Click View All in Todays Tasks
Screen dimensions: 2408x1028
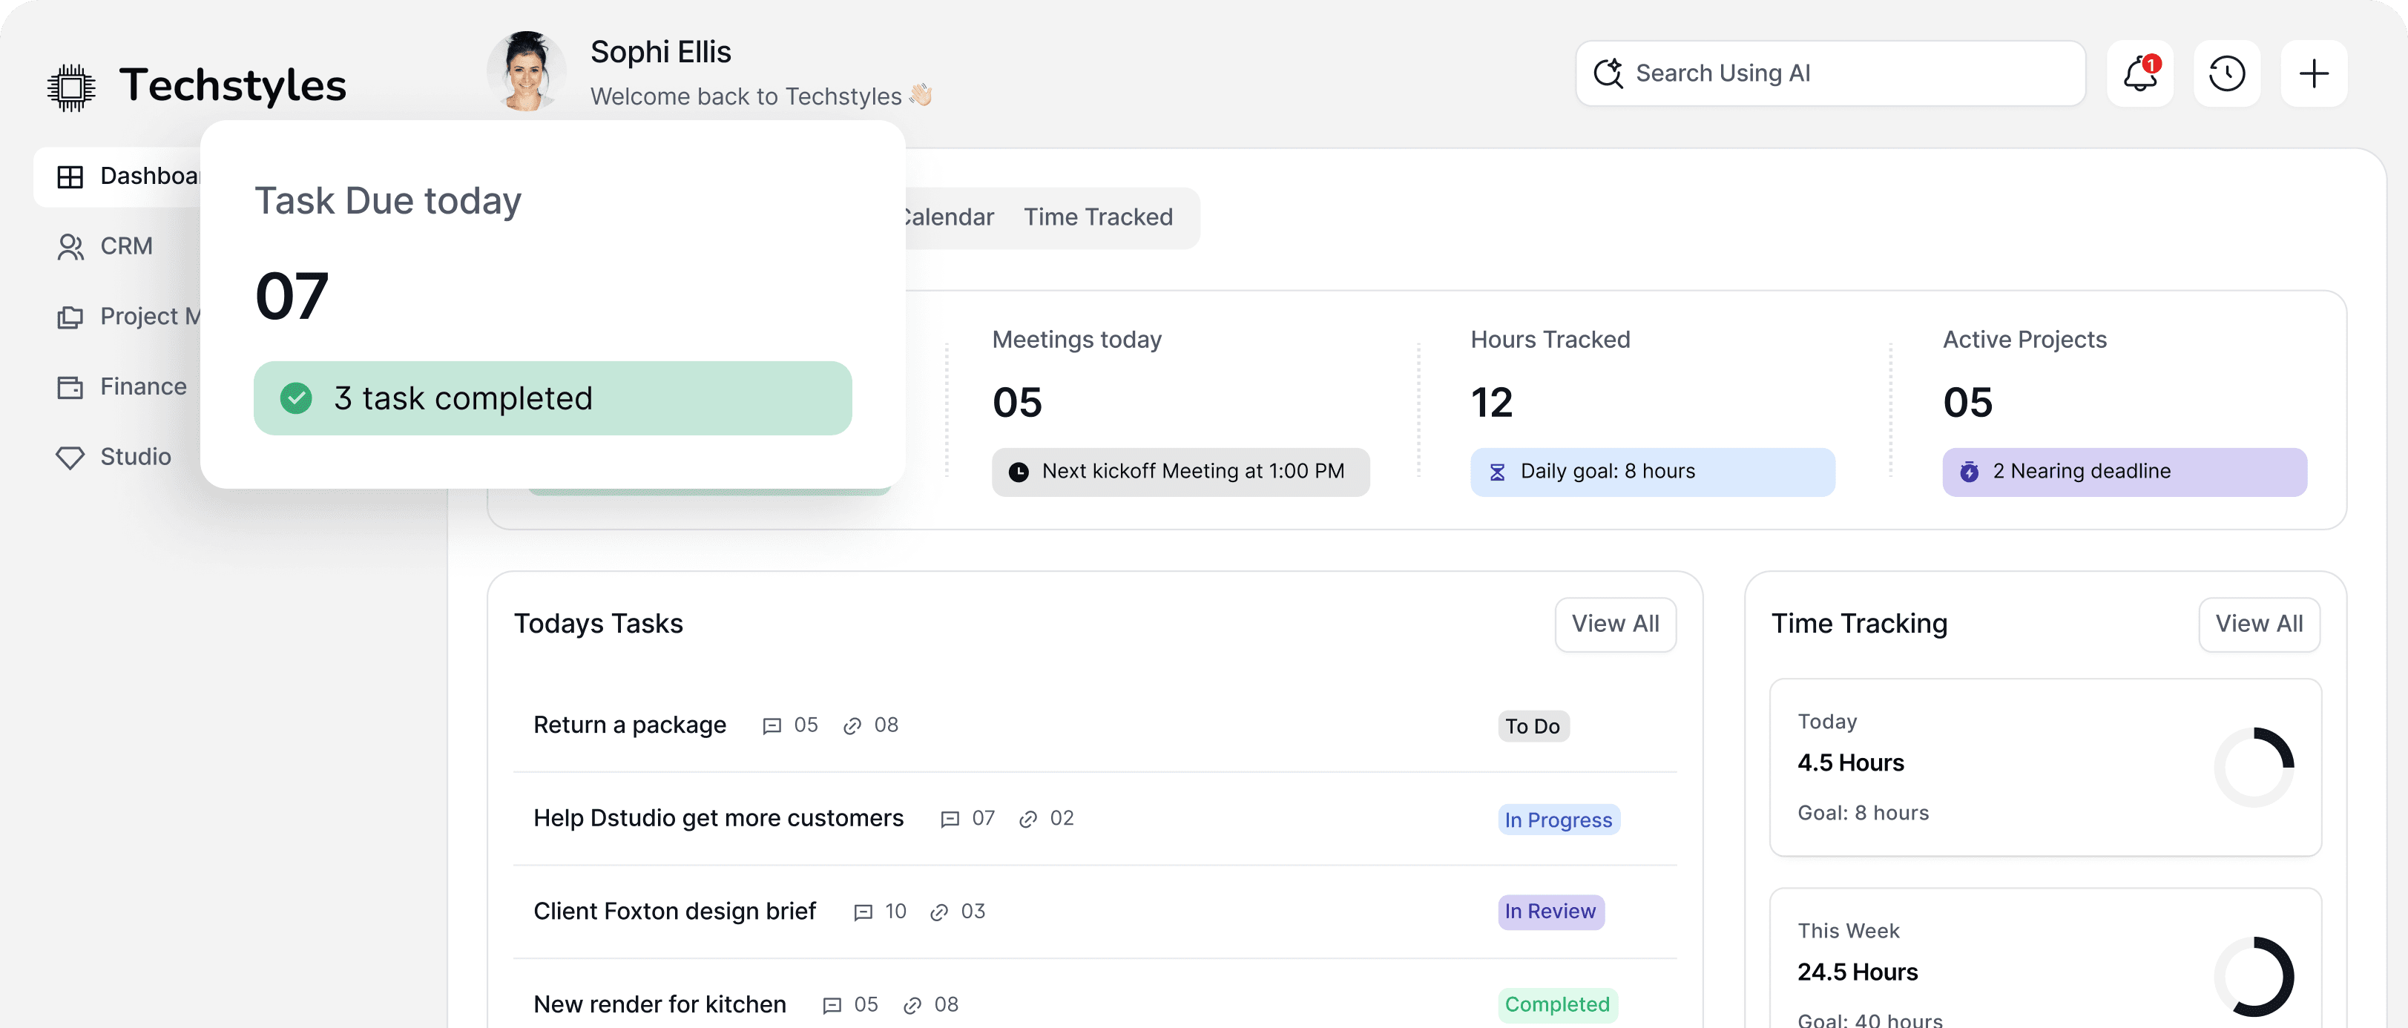[x=1614, y=625]
